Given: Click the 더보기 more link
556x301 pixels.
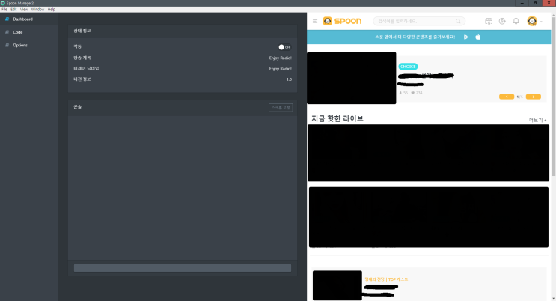Looking at the screenshot, I should (537, 120).
